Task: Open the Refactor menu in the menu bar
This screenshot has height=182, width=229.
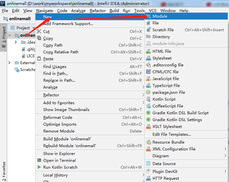Action: click(98, 11)
